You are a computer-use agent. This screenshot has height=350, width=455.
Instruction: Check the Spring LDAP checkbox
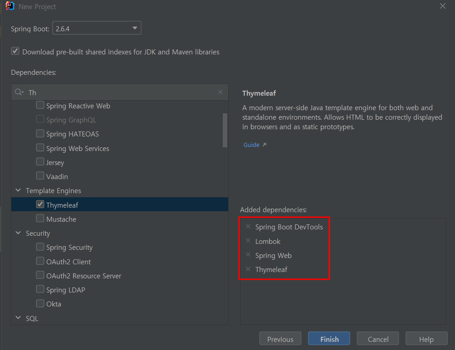(40, 289)
